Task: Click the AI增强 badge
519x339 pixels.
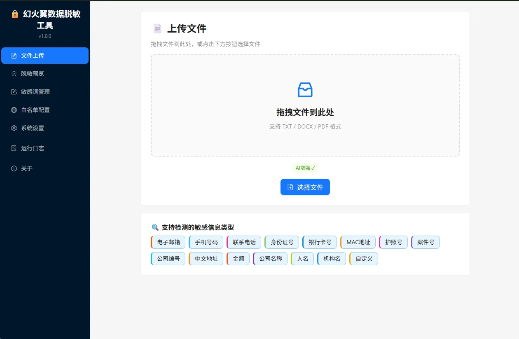Action: pos(305,168)
